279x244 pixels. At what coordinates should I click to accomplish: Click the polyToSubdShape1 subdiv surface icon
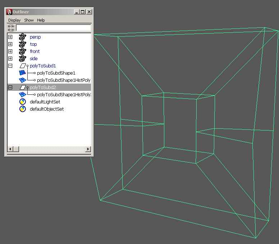point(22,73)
